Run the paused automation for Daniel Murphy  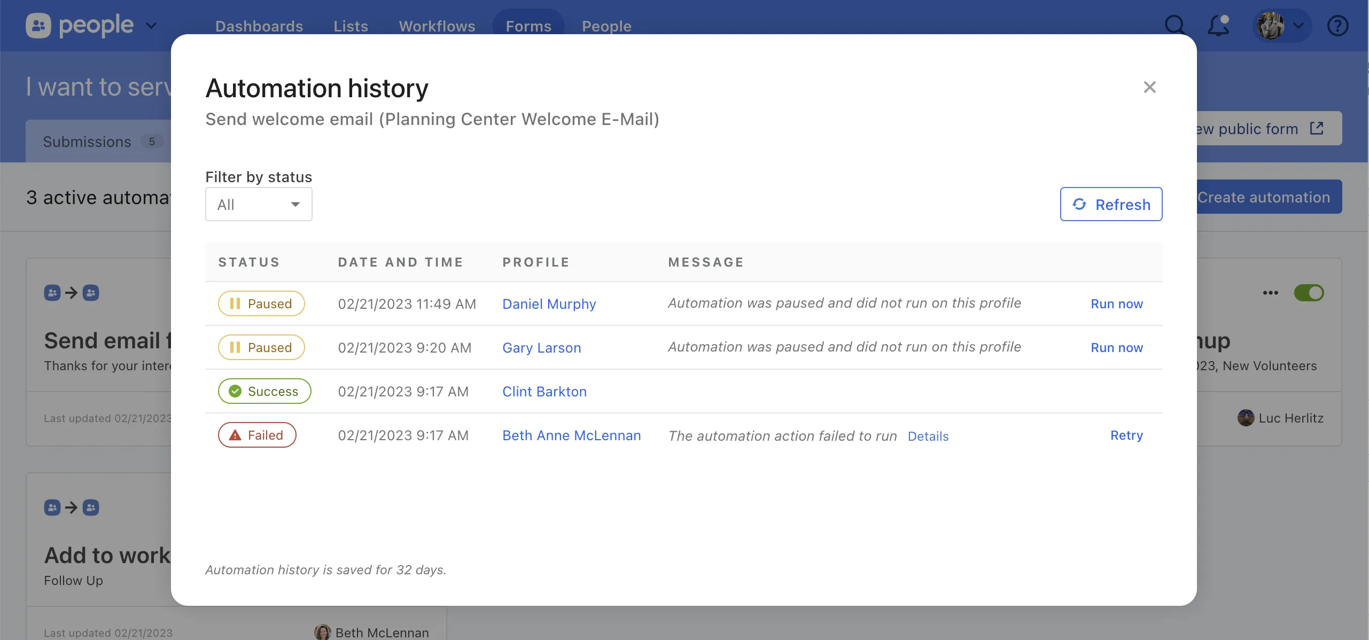1117,303
